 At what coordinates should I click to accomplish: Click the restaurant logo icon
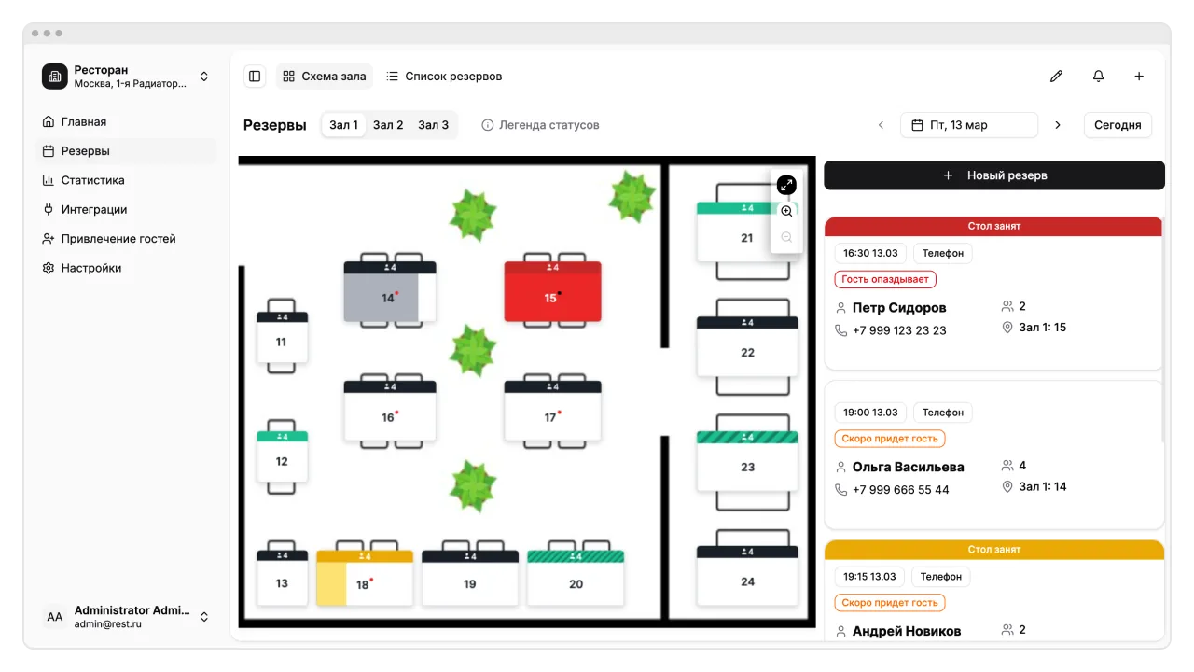coord(55,77)
